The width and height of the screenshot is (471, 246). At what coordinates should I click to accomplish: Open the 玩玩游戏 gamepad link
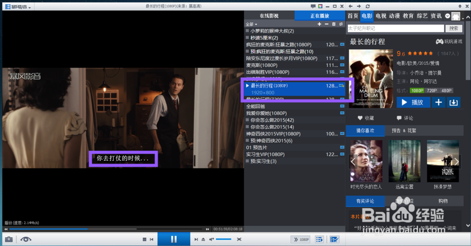point(449,42)
